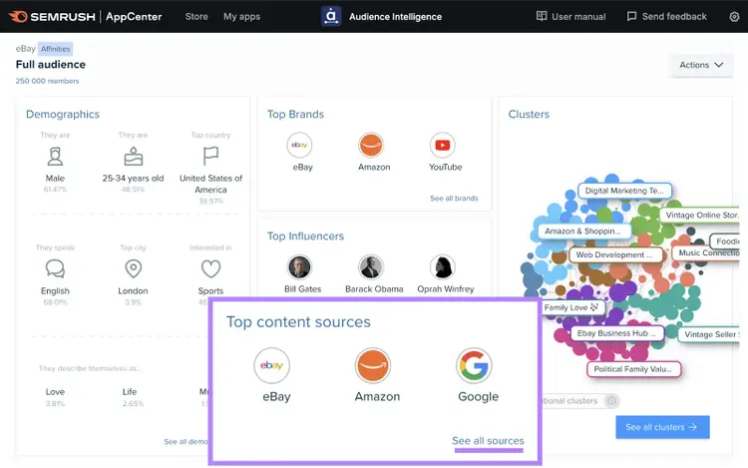
Task: Open See all sources link
Action: (x=488, y=441)
